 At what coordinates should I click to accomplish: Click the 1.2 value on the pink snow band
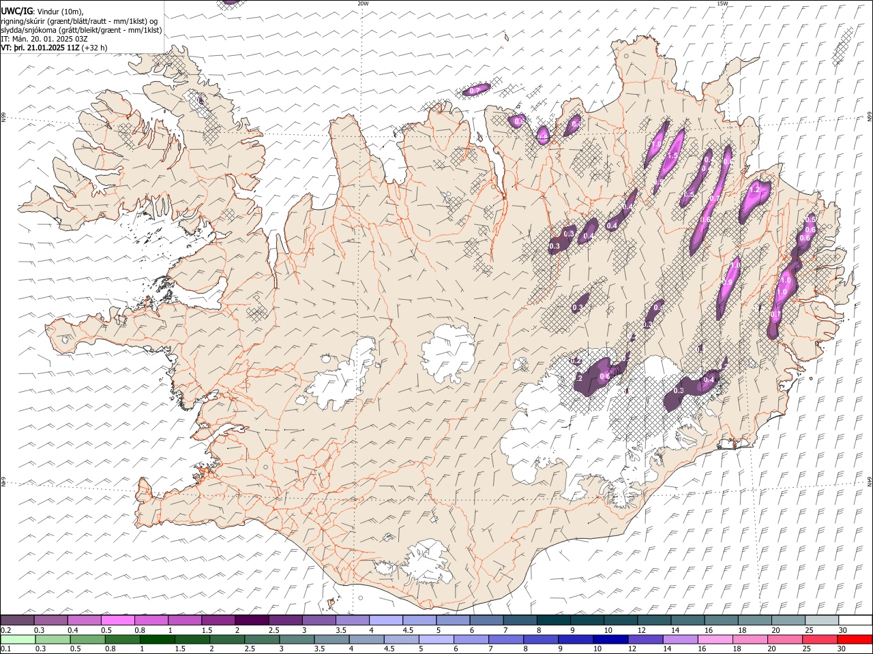coord(754,191)
